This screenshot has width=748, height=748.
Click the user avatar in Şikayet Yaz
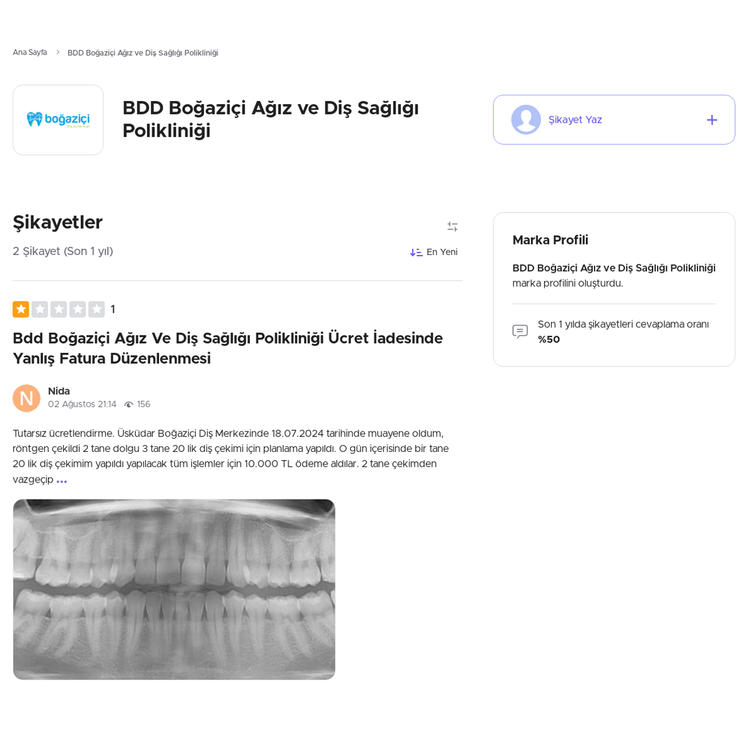(x=526, y=120)
